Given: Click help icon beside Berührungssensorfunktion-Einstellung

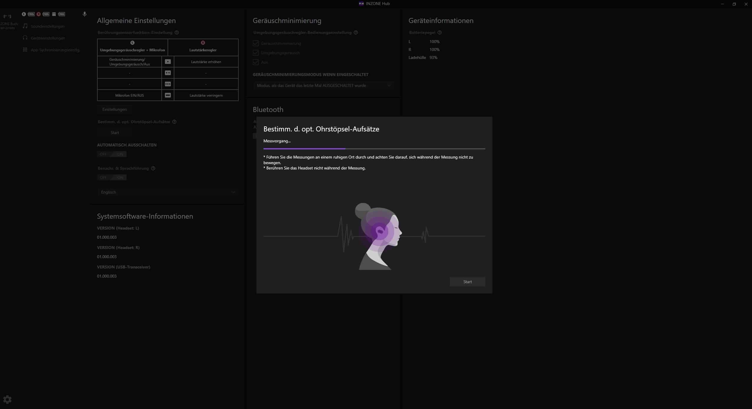Looking at the screenshot, I should (177, 32).
